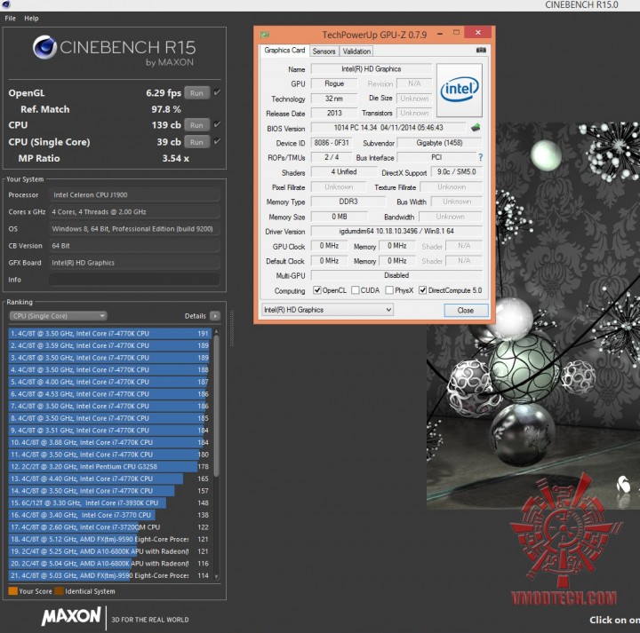640x633 pixels.
Task: Click the Cinebench R15 sphere logo
Action: coord(44,47)
